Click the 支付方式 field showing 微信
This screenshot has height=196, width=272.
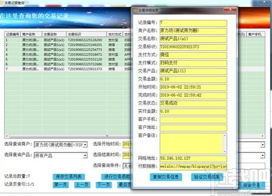[x=193, y=56]
